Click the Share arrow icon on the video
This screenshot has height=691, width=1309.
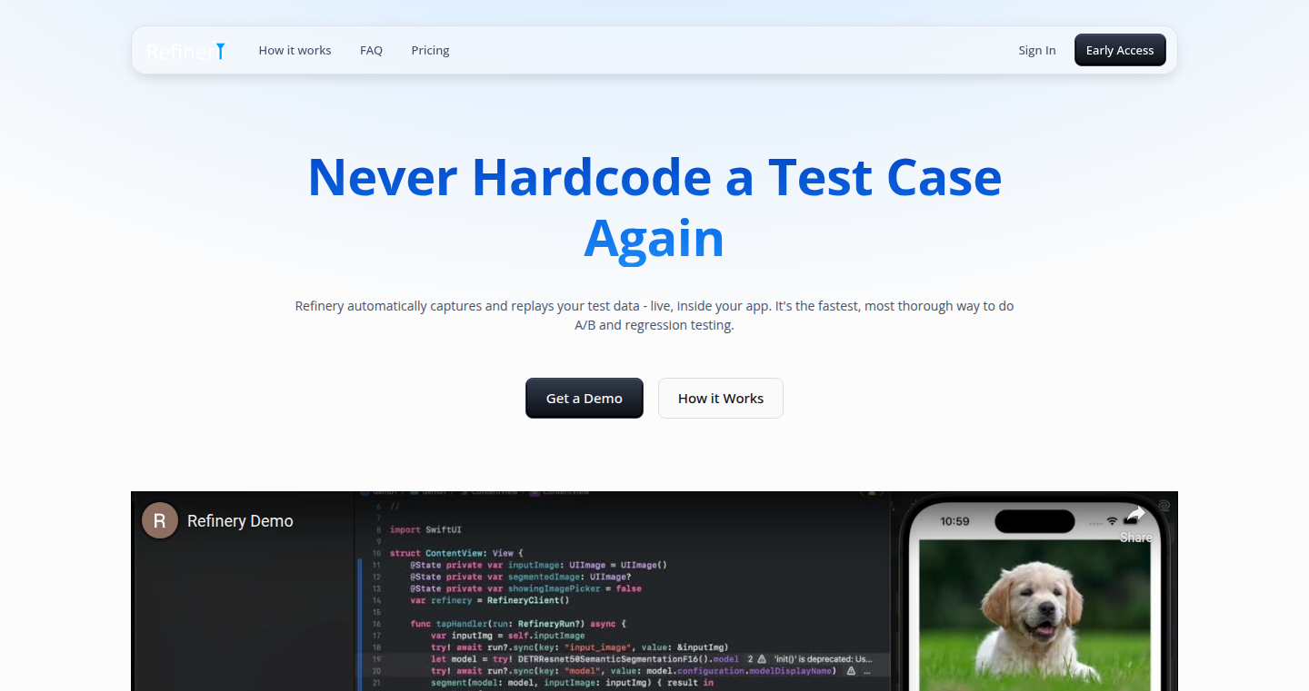pyautogui.click(x=1135, y=516)
